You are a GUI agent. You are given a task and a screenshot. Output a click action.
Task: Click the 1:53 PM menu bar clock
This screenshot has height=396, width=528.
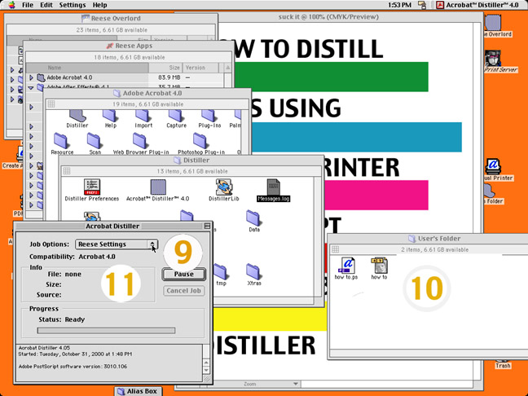(399, 5)
